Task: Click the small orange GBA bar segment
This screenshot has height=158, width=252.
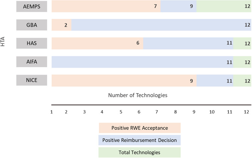Action: 61,25
